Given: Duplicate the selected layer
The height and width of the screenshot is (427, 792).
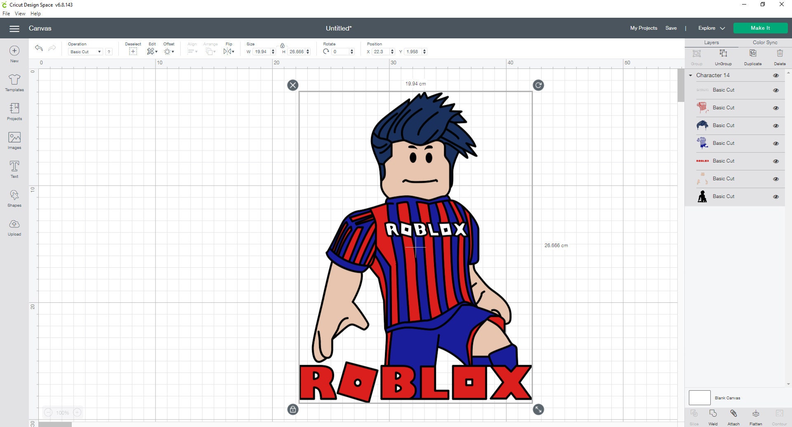Looking at the screenshot, I should coord(752,57).
